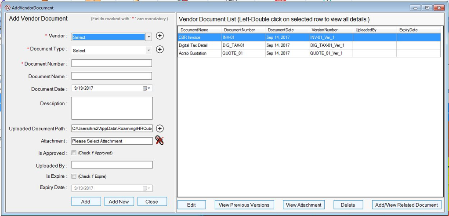This screenshot has height=216, width=449.
Task: Open the Document Date calendar picker
Action: [x=147, y=88]
